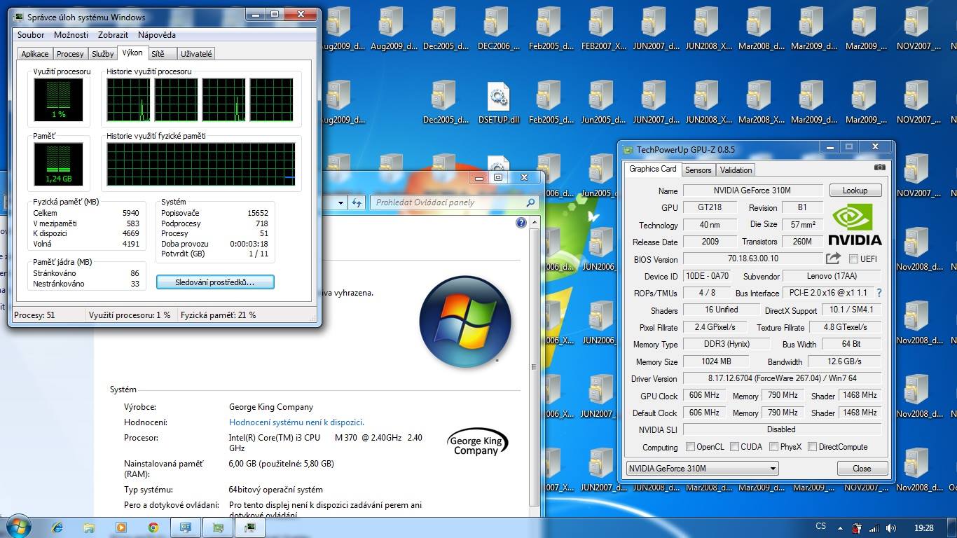
Task: Click the battery power tray icon
Action: click(857, 528)
